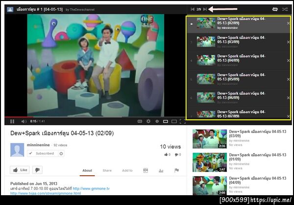Toggle playlist repeat mode

[x=275, y=9]
